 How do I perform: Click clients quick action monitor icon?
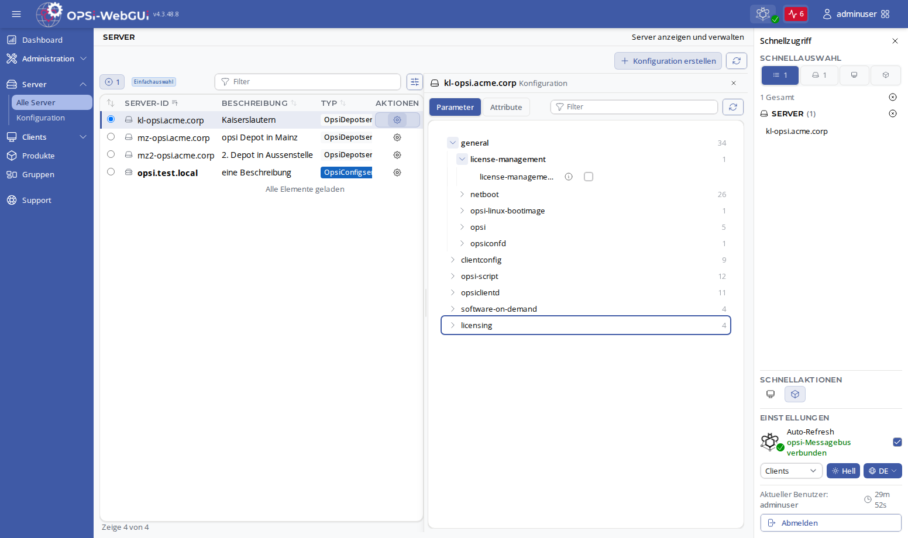tap(771, 394)
